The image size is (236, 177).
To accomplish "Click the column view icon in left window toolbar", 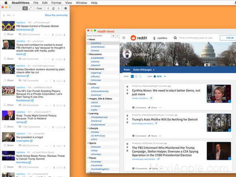I will 25,8.
